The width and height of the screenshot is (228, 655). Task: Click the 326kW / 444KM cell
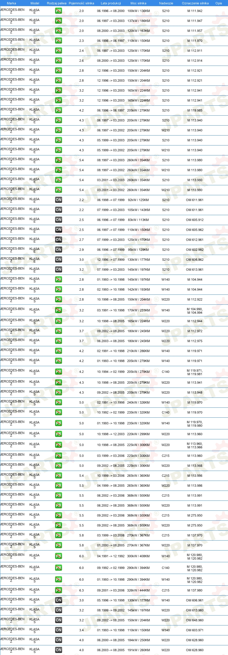coord(138,590)
